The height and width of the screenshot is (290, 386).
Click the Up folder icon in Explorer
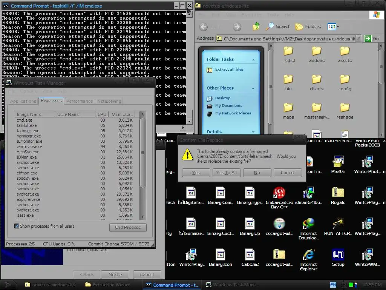click(x=256, y=26)
